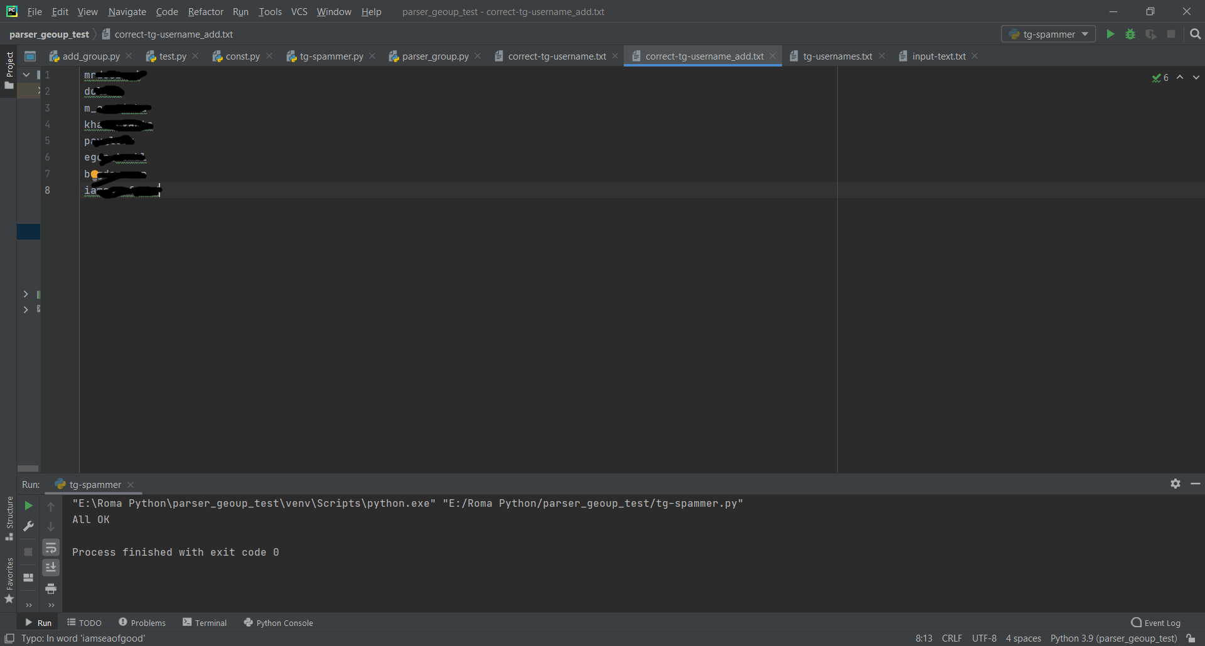1205x646 pixels.
Task: Collapse the expanded project tree node chevron
Action: (26, 75)
